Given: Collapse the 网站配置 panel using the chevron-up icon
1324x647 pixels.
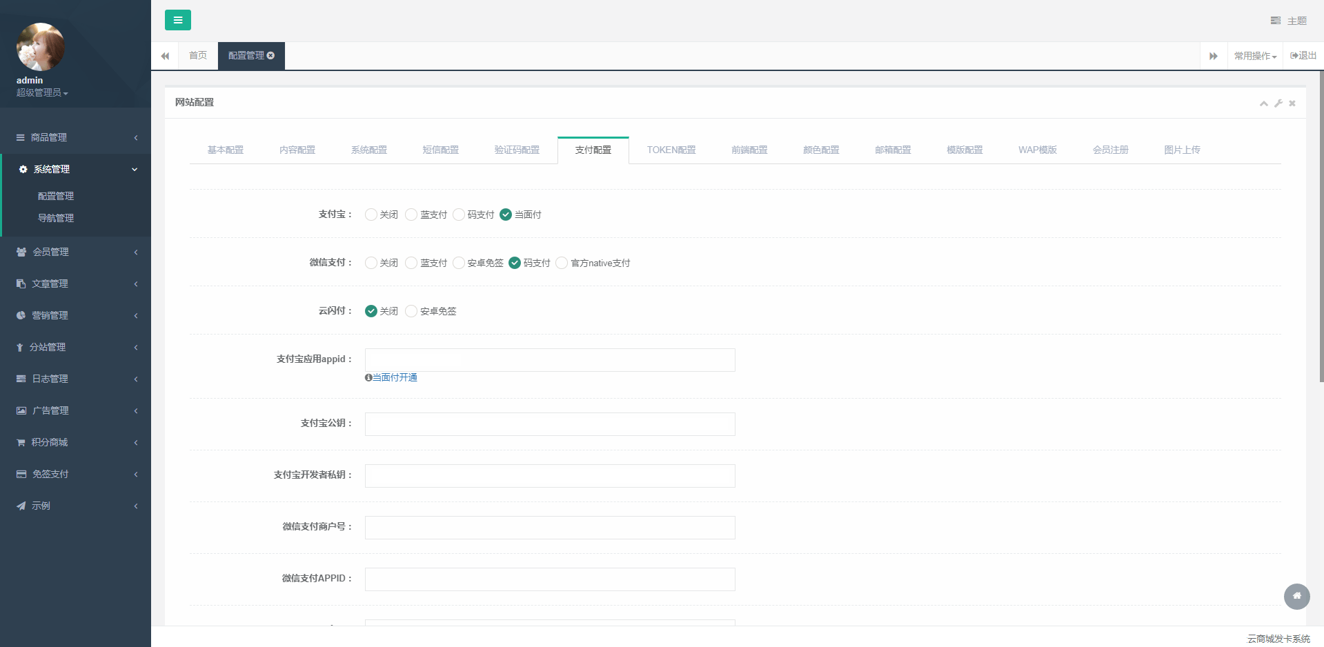Looking at the screenshot, I should [1263, 103].
